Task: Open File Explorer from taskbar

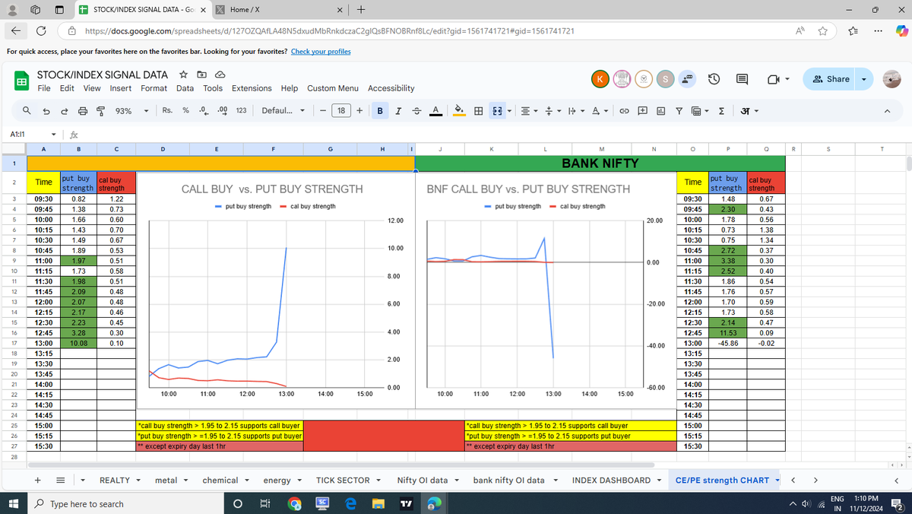Action: pos(378,504)
